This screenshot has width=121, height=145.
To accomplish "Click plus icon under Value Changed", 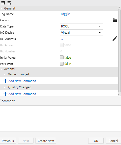I will pos(5,81).
